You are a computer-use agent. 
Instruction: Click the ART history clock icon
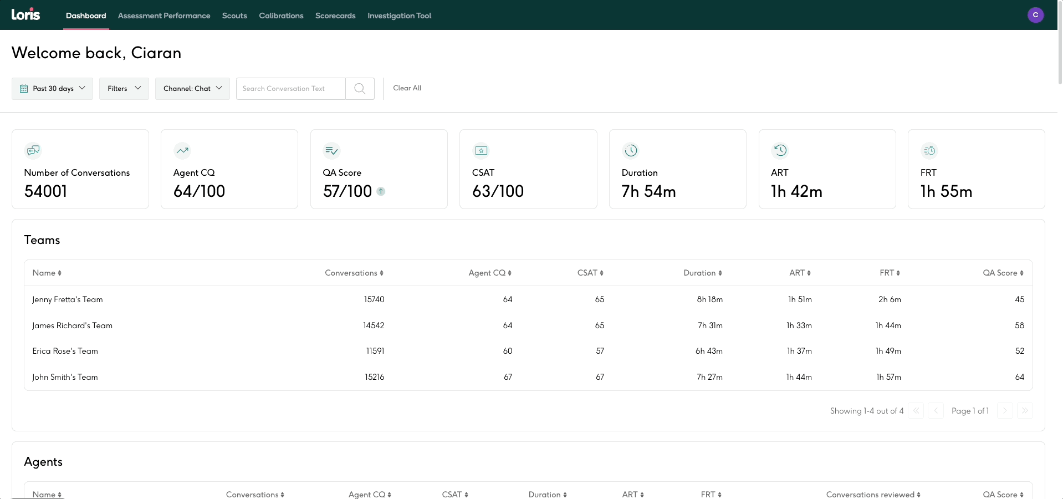point(780,150)
